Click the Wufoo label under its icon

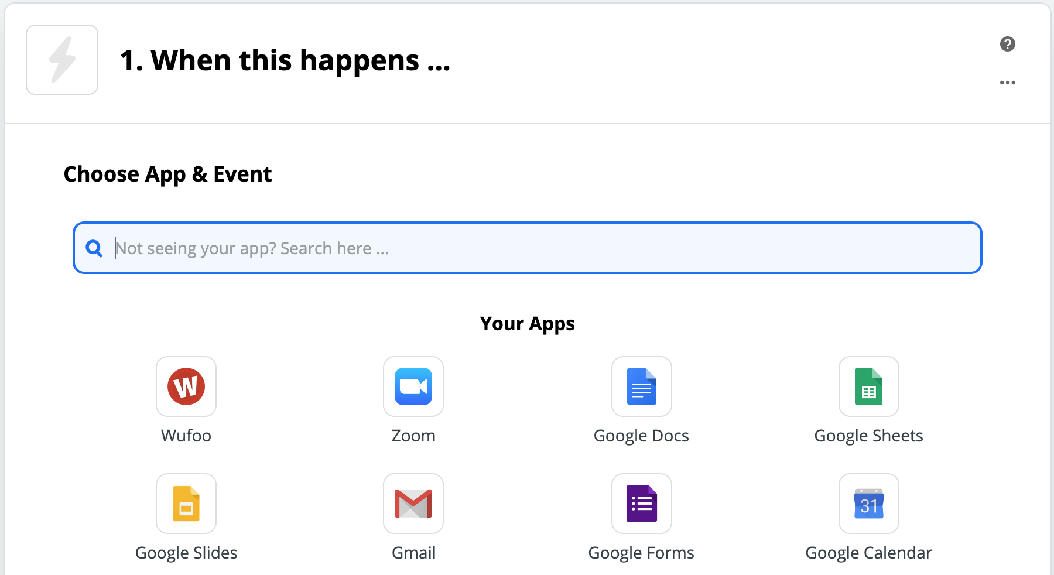click(186, 435)
